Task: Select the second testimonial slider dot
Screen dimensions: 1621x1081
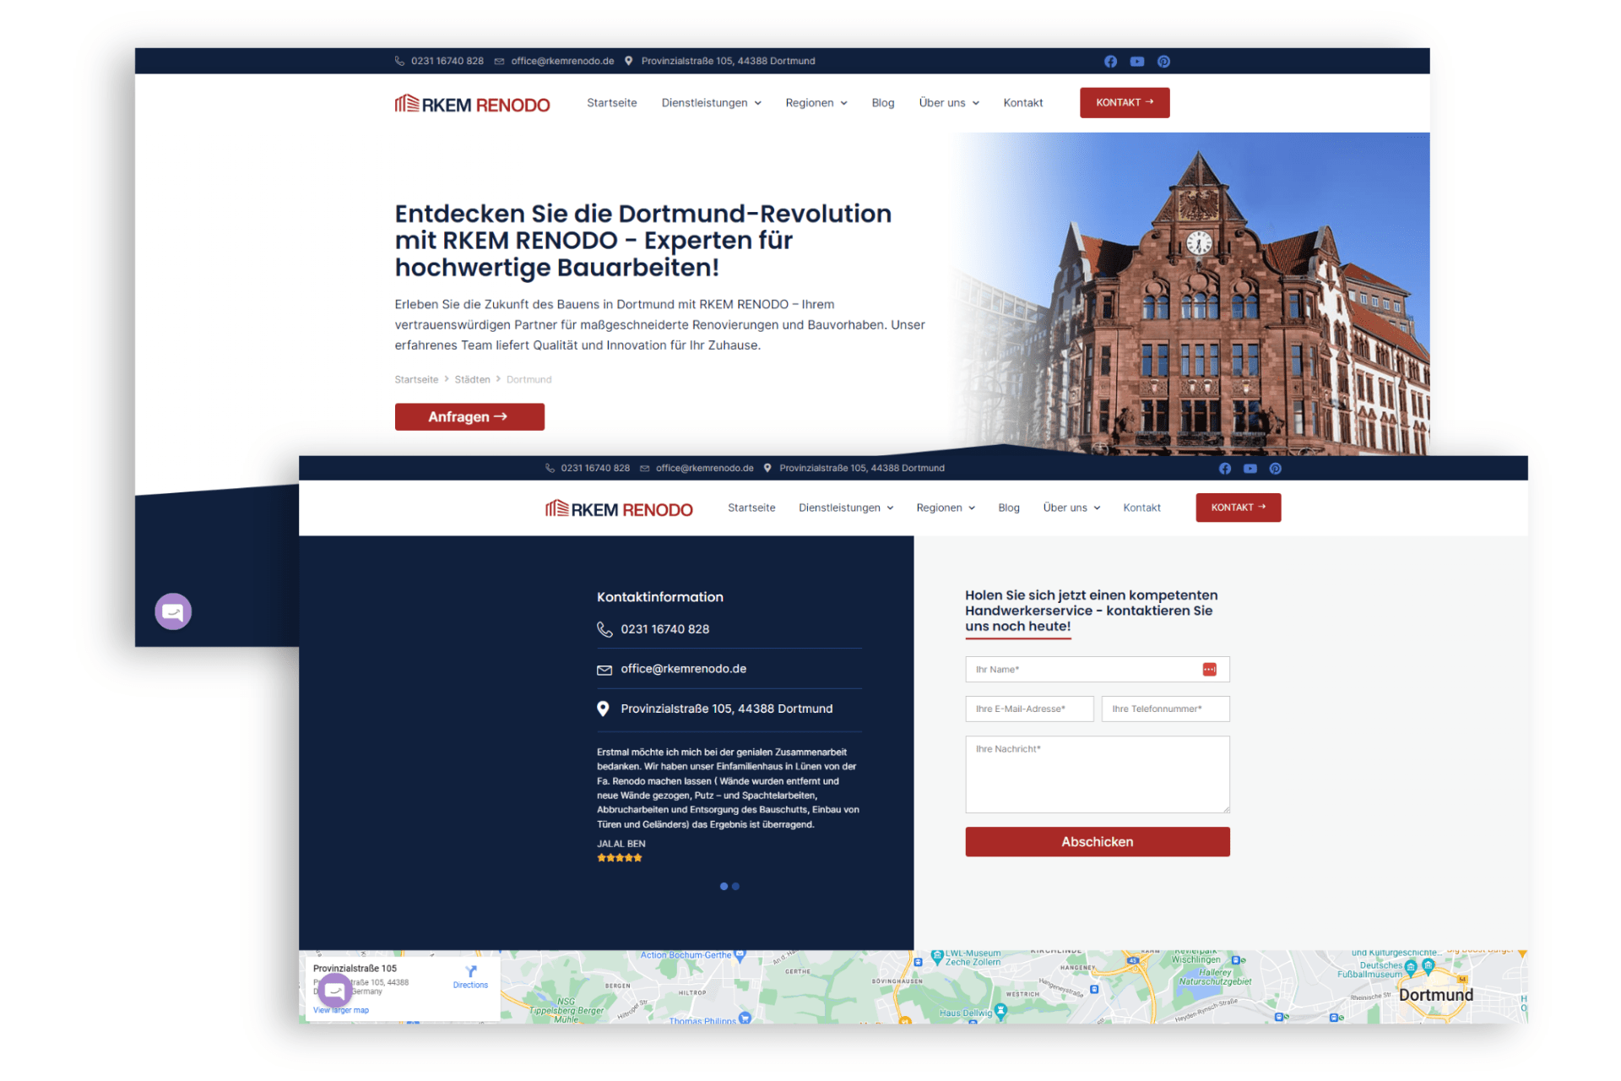Action: pos(736,886)
